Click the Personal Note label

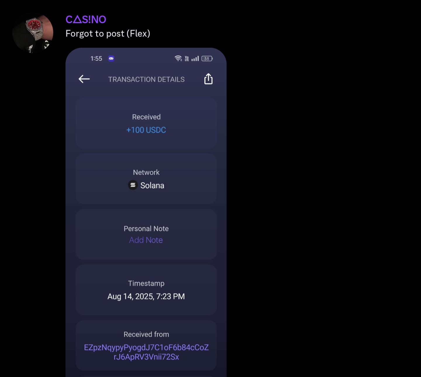[146, 229]
